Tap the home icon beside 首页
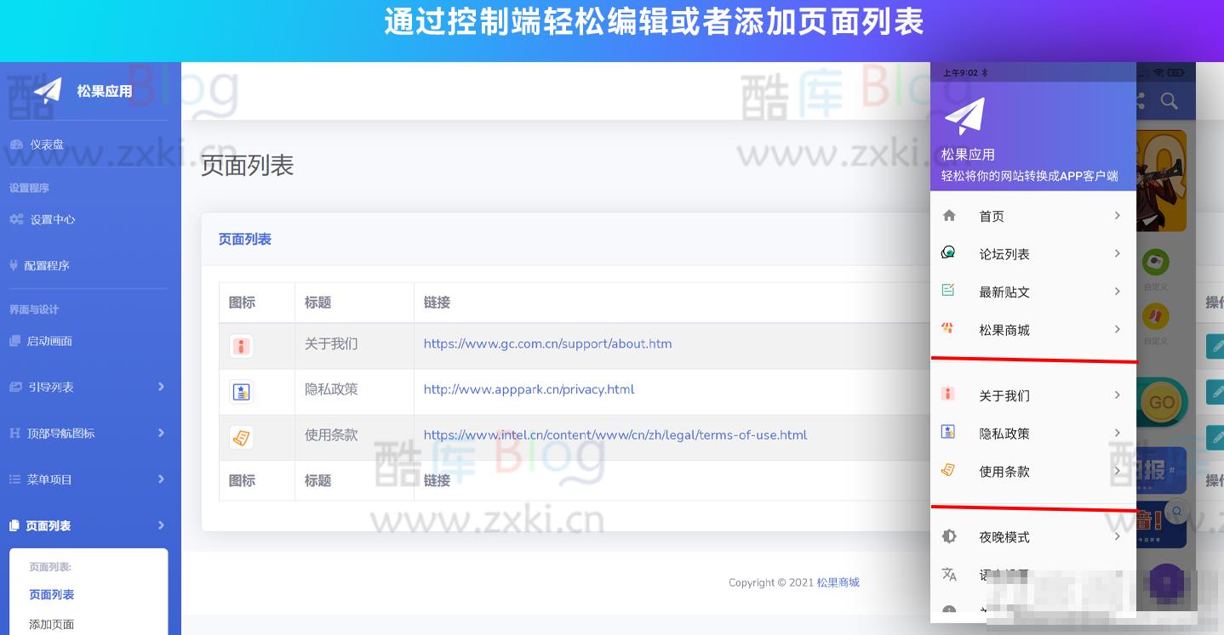 click(949, 215)
